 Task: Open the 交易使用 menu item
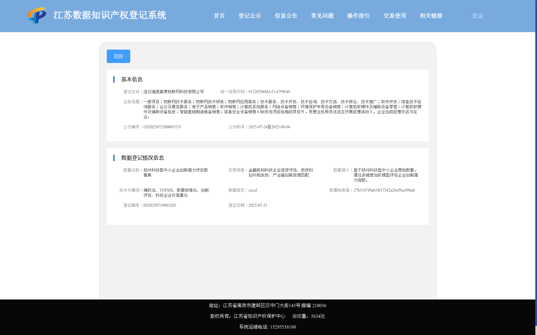pos(395,16)
